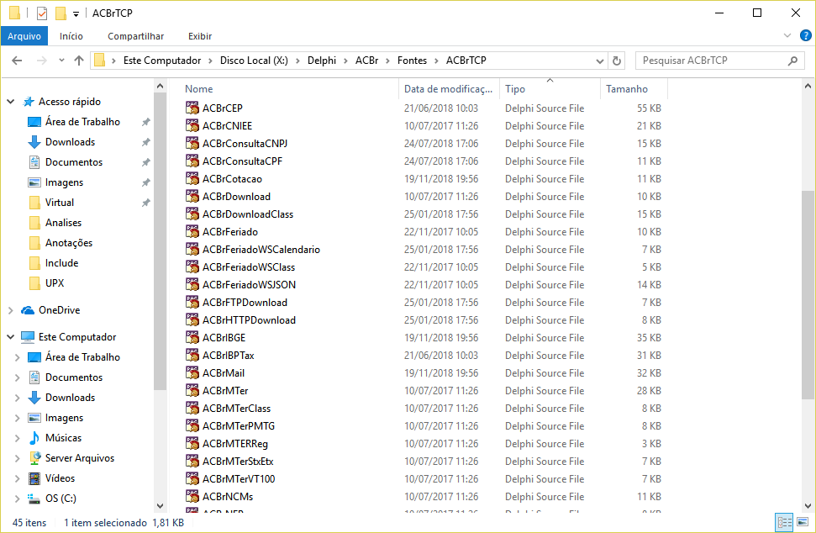Click the OneDrive cloud icon

28,310
